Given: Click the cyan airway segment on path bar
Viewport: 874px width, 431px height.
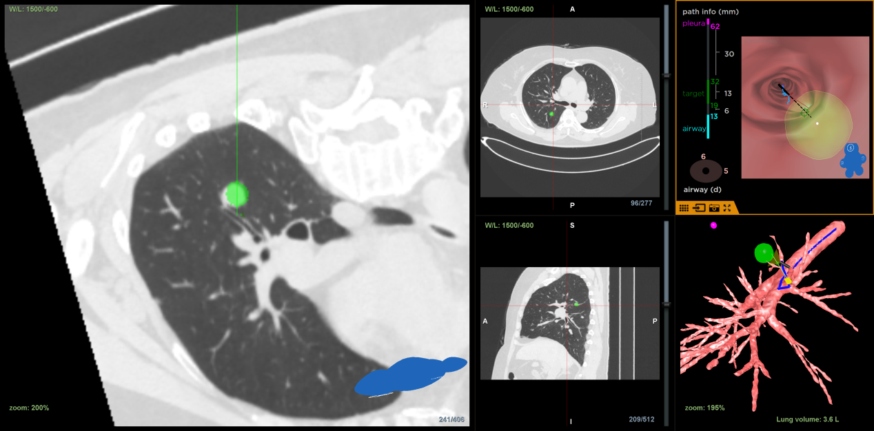Looking at the screenshot, I should [709, 125].
